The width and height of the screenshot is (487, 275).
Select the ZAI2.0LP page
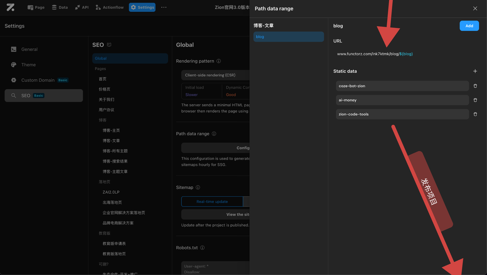coord(111,192)
